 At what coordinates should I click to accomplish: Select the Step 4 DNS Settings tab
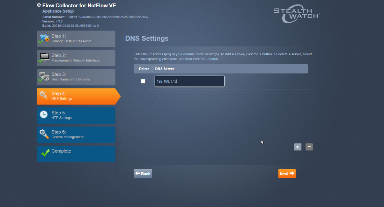coord(76,96)
